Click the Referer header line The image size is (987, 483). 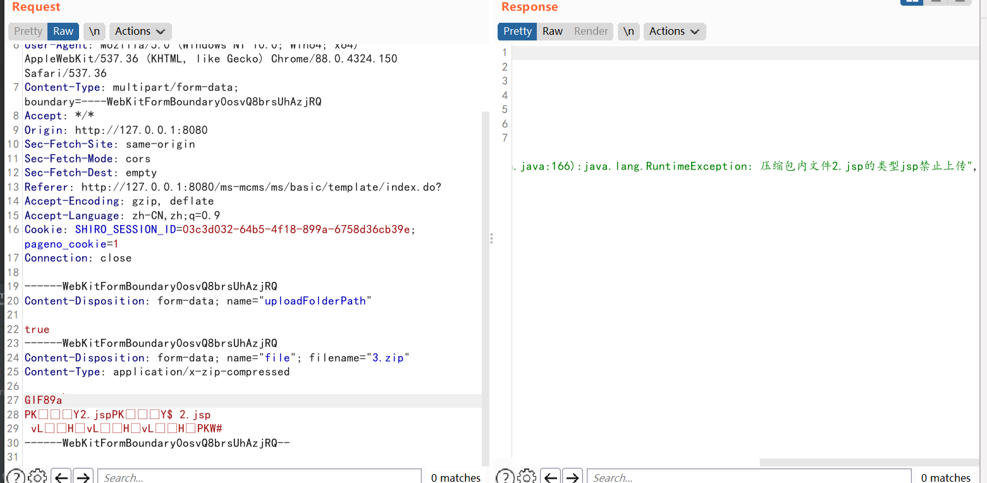pyautogui.click(x=233, y=187)
